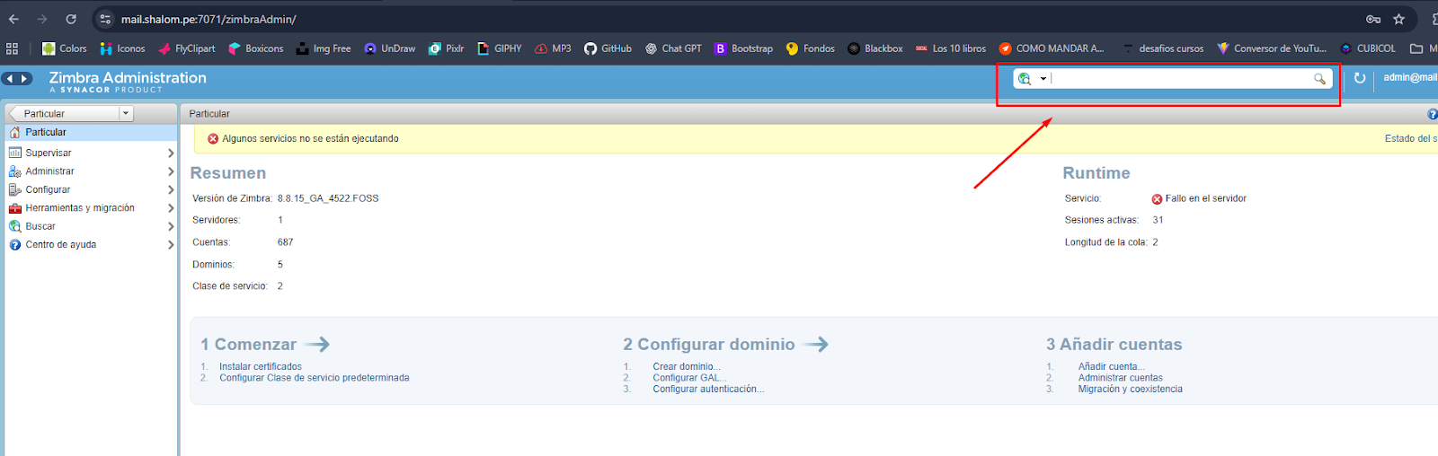Viewport: 1438px width, 456px height.
Task: Open the GitHub bookmark
Action: tap(608, 48)
